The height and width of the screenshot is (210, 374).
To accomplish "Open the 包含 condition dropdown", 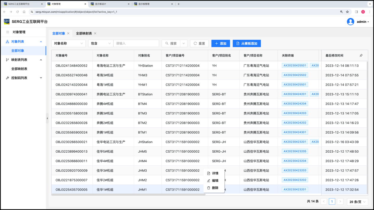I will [100, 44].
